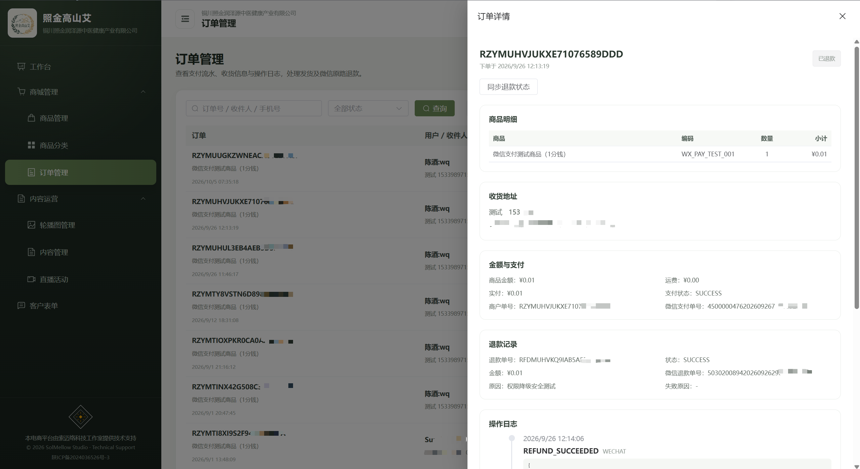Click the REFUND_SUCCEEDED log entry title
Viewport: 860px width, 469px height.
point(561,451)
